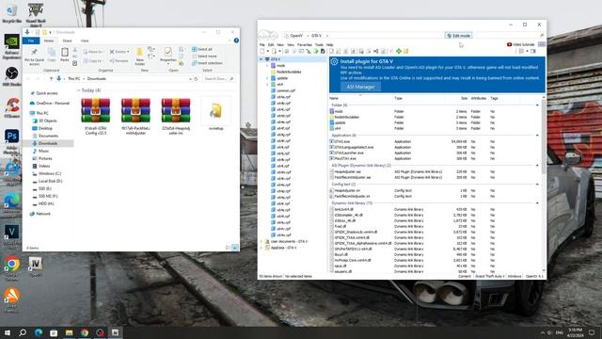Open the Edit menu in OpenIV

coord(271,45)
